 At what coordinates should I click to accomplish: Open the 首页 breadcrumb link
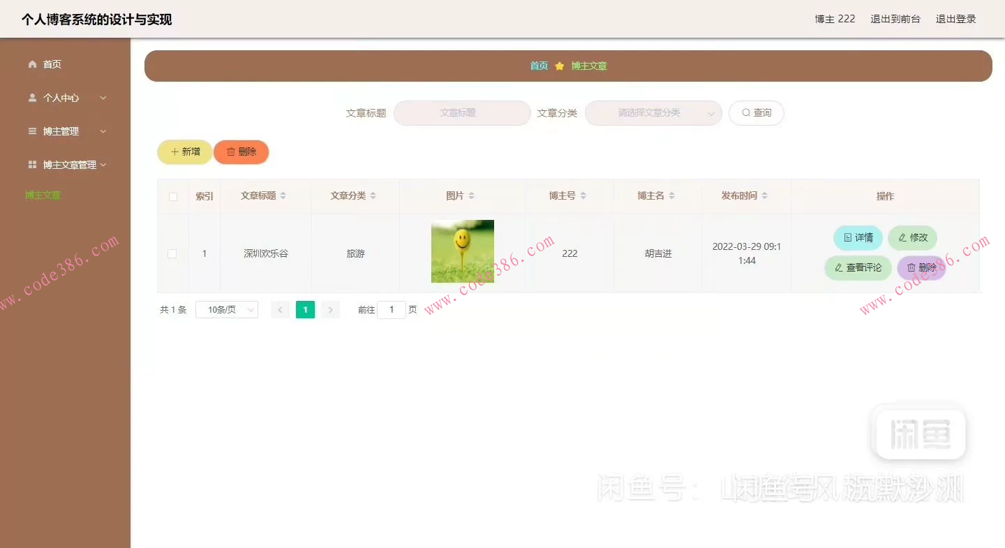538,65
